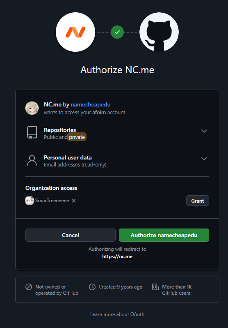Expand the Personal user data chevron
Screen dimensions: 228x328
click(204, 158)
